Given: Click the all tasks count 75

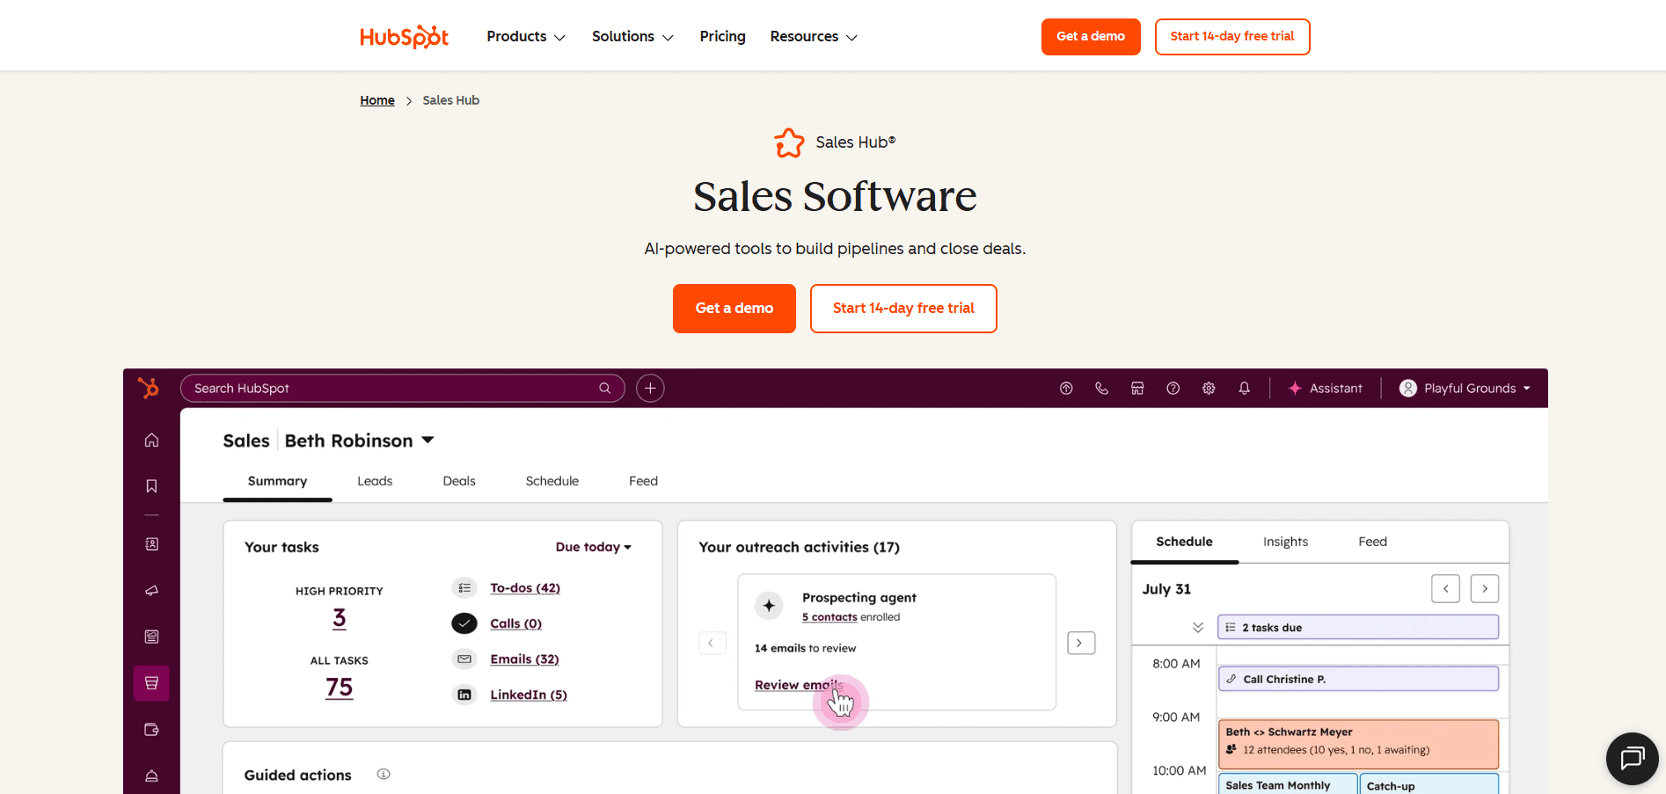Looking at the screenshot, I should (340, 688).
